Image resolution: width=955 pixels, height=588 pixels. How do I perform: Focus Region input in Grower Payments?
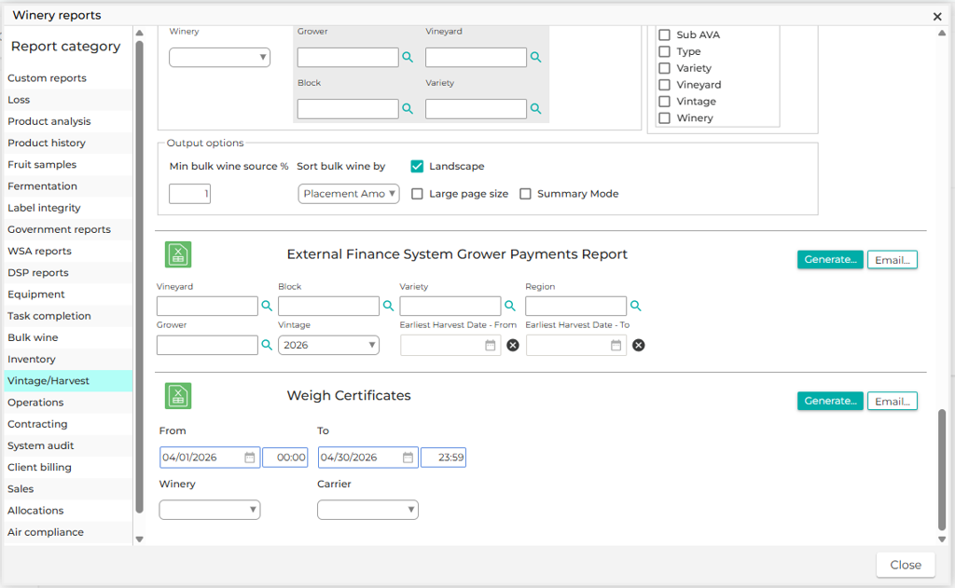575,306
